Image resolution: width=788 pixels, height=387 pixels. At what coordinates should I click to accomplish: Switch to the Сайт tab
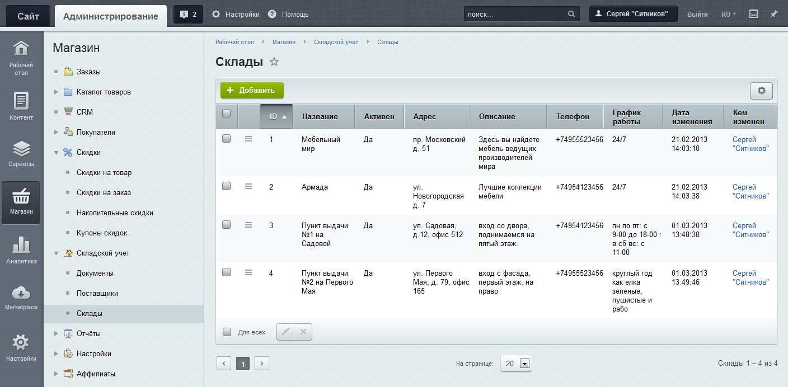tap(28, 16)
